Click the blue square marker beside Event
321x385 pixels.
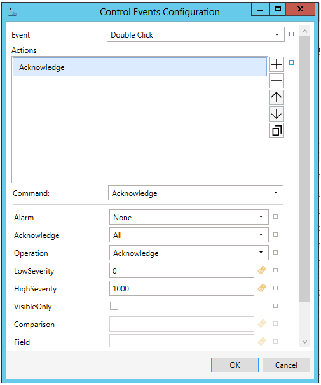(291, 34)
